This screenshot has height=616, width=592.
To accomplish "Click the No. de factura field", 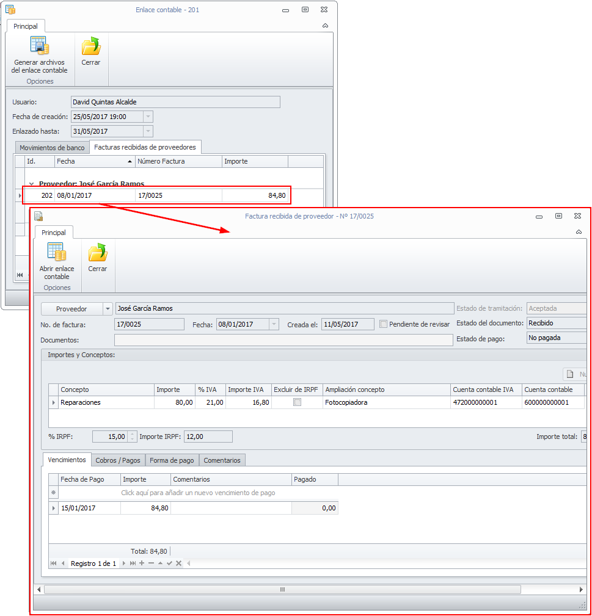I will pos(150,325).
